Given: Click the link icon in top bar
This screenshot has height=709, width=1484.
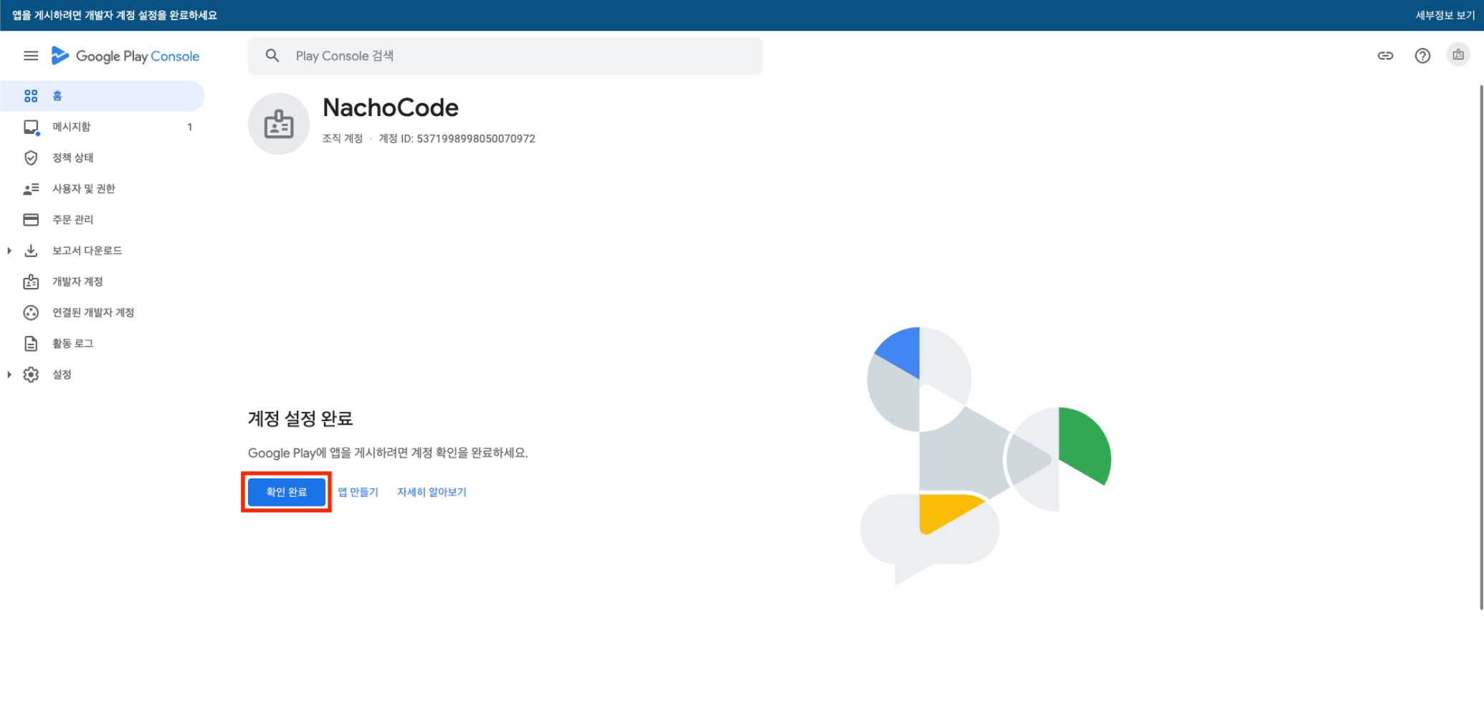Looking at the screenshot, I should [x=1385, y=56].
